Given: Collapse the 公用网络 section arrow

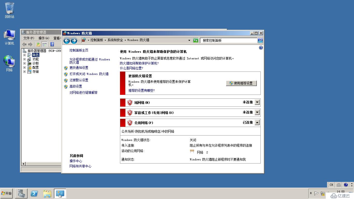Looking at the screenshot, I should click(x=257, y=123).
